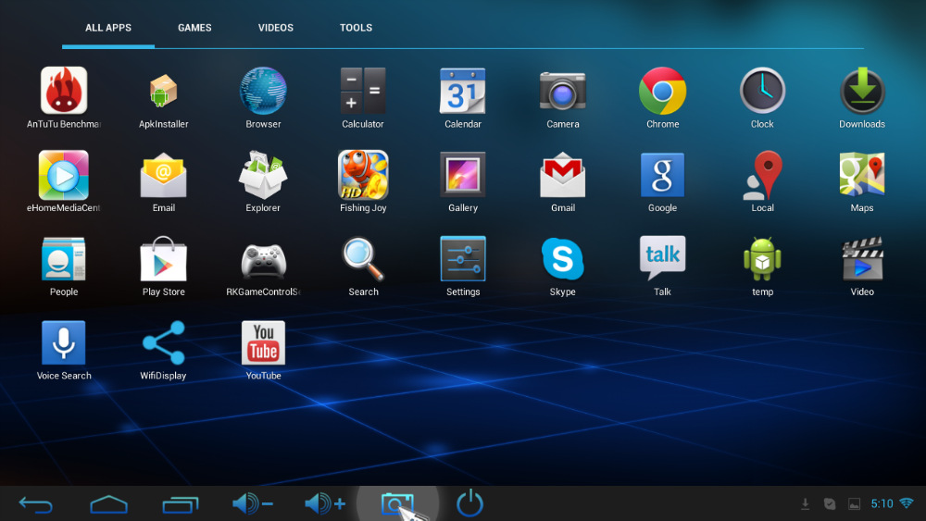Take a screenshot using the camera button
The image size is (926, 521).
click(396, 504)
